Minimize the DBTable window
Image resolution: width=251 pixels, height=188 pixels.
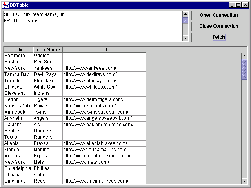pyautogui.click(x=232, y=5)
